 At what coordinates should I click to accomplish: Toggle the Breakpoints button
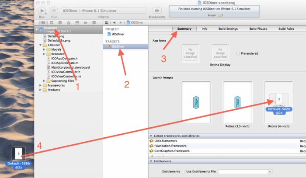coord(157,10)
